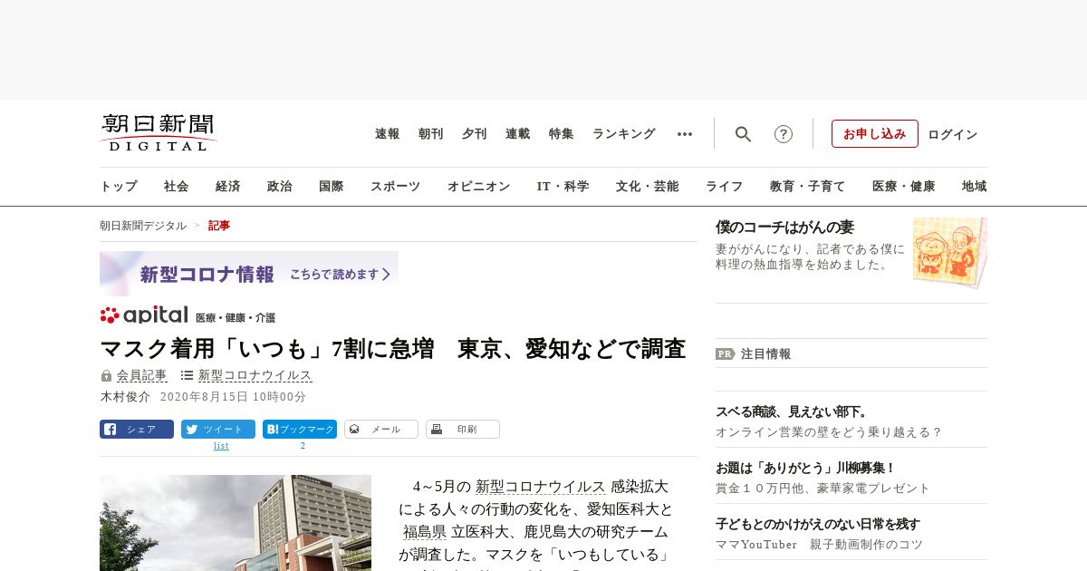Click ログイン link
Viewport: 1087px width, 571px height.
point(953,134)
